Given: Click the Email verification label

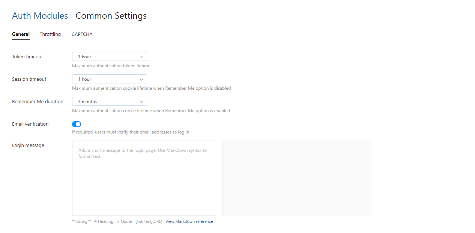Looking at the screenshot, I should click(x=30, y=124).
